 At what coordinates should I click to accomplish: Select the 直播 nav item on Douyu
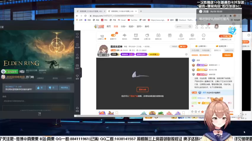click(x=116, y=26)
